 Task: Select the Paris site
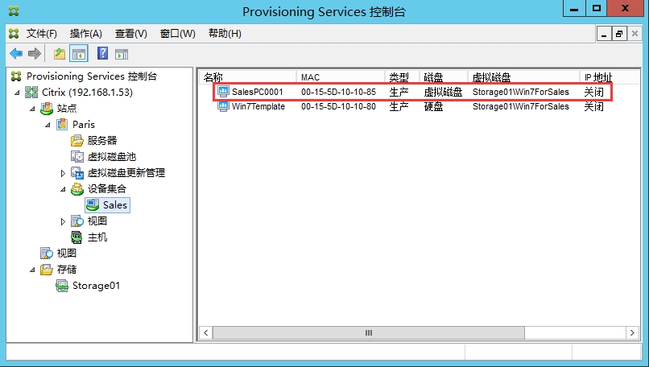(x=84, y=125)
